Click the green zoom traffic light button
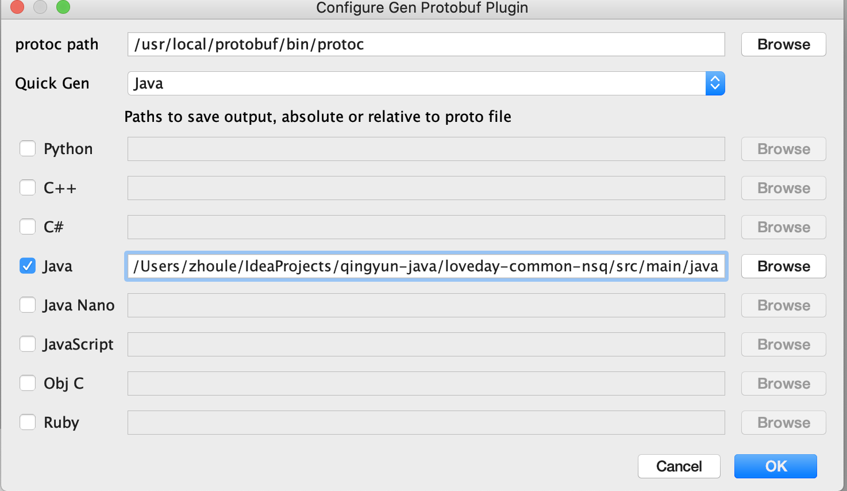The image size is (847, 491). 63,7
